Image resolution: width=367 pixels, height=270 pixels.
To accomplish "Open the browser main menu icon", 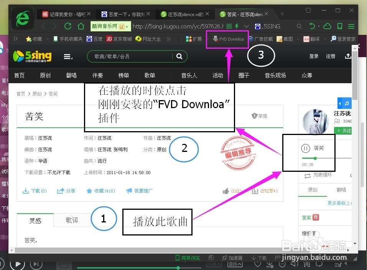I will [351, 26].
